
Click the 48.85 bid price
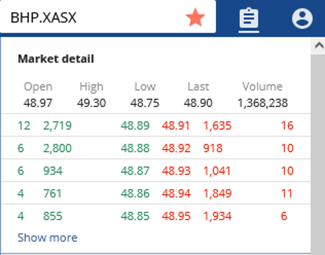tap(135, 216)
